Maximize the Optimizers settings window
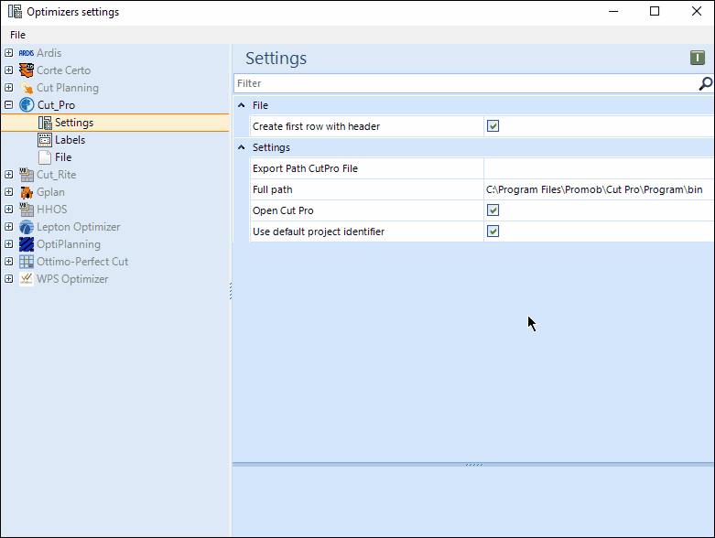The image size is (715, 538). [655, 11]
